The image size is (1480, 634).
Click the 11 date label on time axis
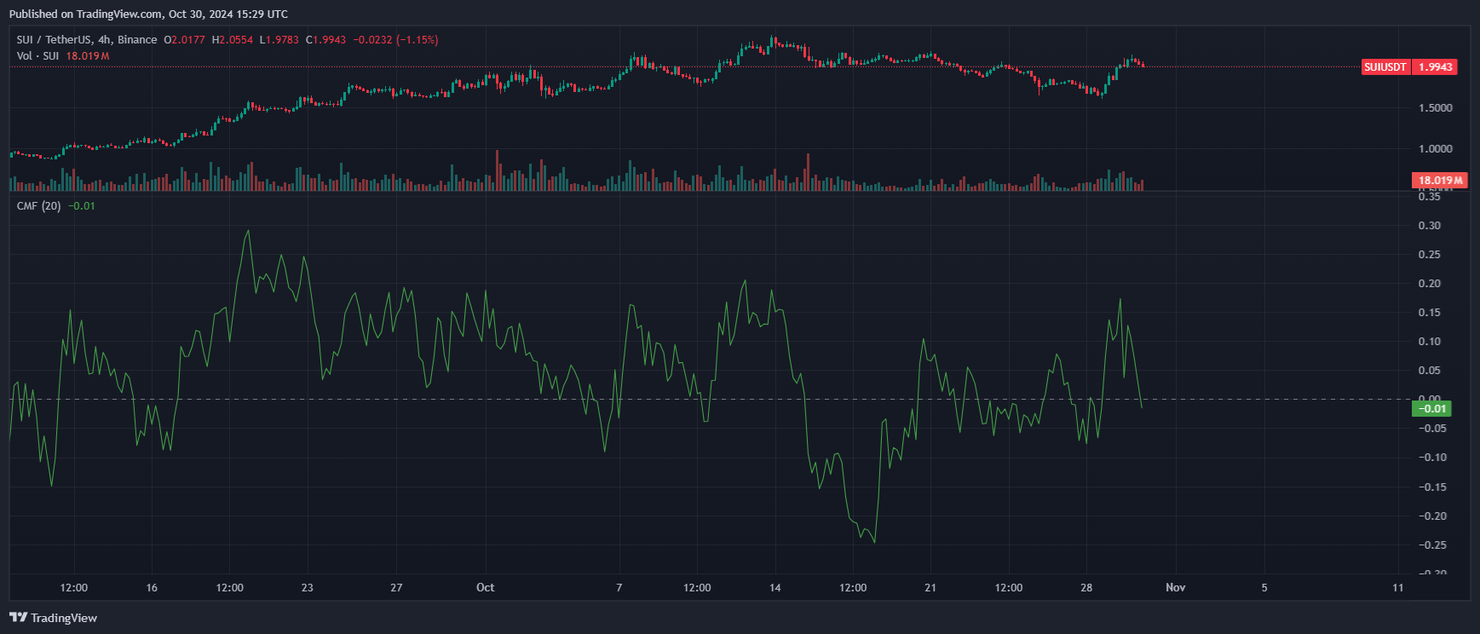tap(1398, 587)
